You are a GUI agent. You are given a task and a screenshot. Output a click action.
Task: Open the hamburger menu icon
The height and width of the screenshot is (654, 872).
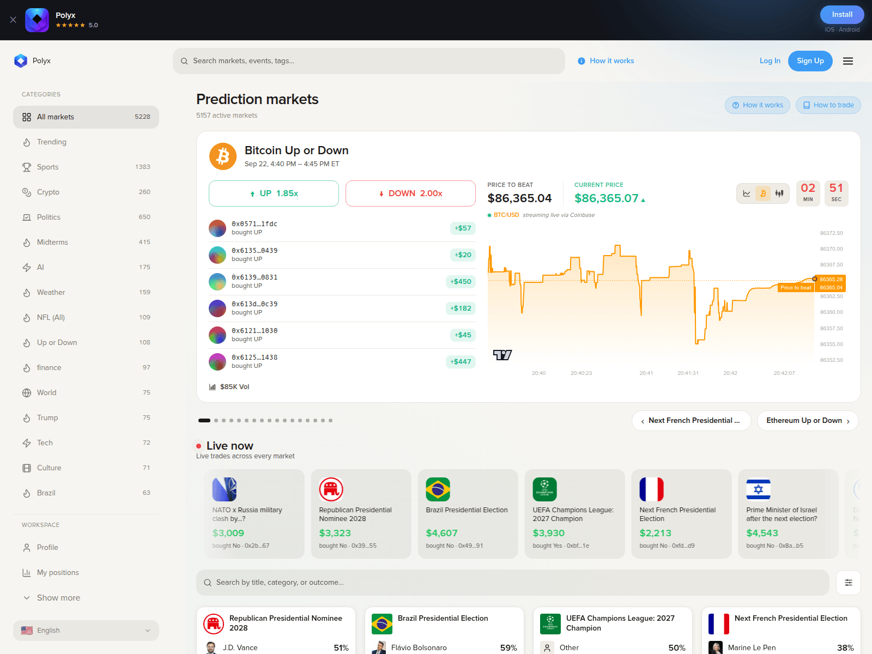point(848,61)
